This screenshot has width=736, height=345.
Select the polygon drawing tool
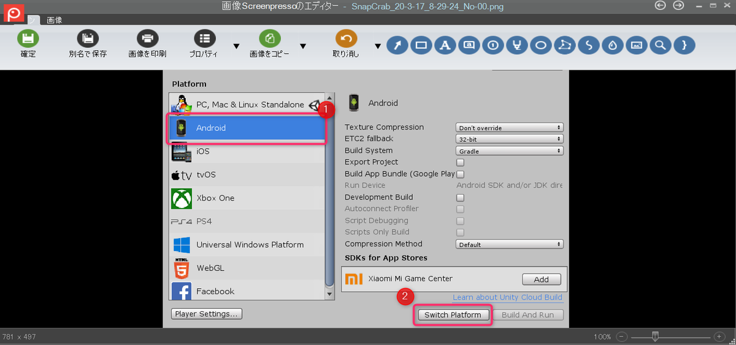[x=565, y=45]
